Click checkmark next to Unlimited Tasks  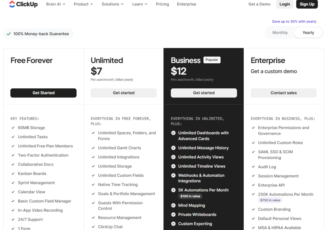[x=13, y=137]
